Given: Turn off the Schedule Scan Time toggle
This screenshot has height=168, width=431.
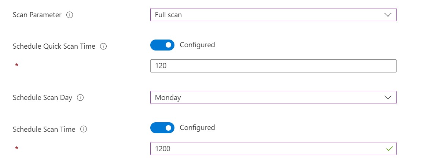Looking at the screenshot, I should coord(162,128).
